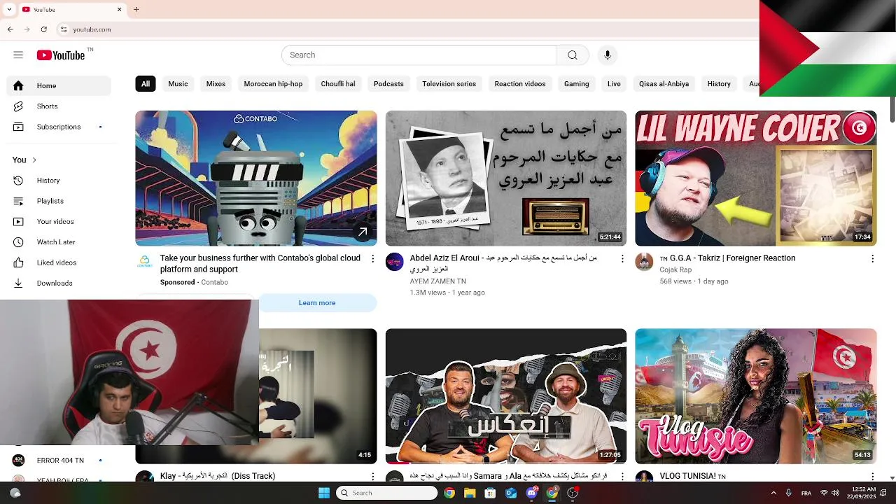Open the Vlog Tunisie thumbnail
Screen dimensions: 896x504
point(755,396)
